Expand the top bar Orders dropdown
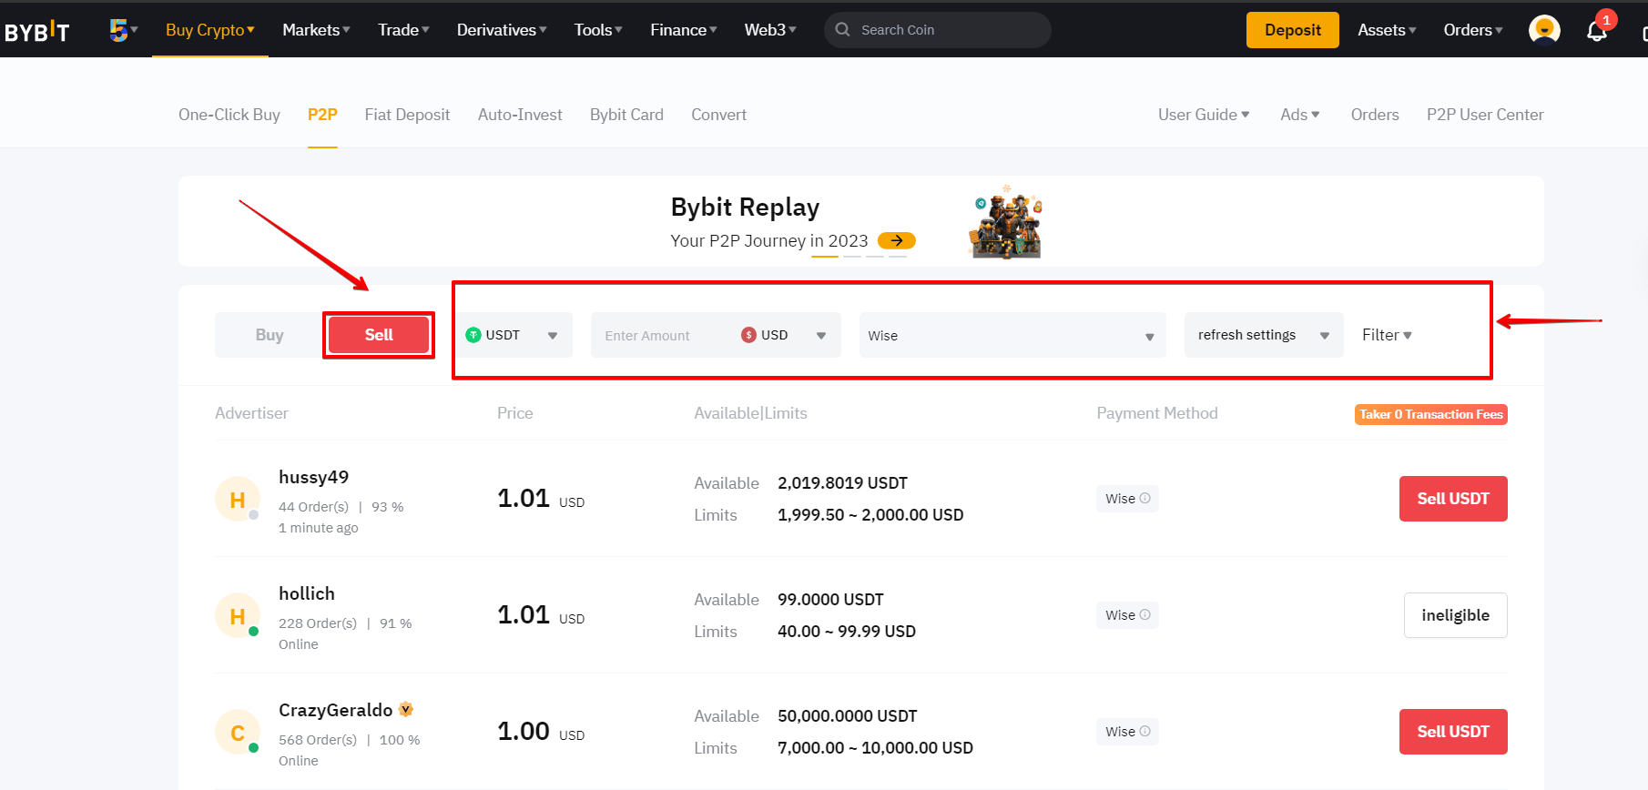The width and height of the screenshot is (1648, 790). point(1473,30)
